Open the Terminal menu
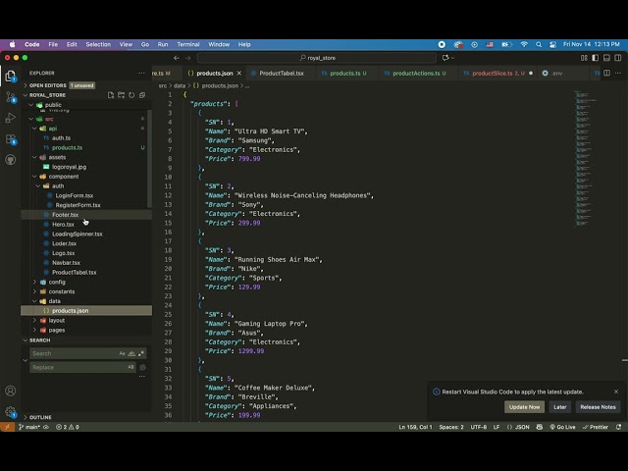This screenshot has height=471, width=628. click(x=188, y=44)
